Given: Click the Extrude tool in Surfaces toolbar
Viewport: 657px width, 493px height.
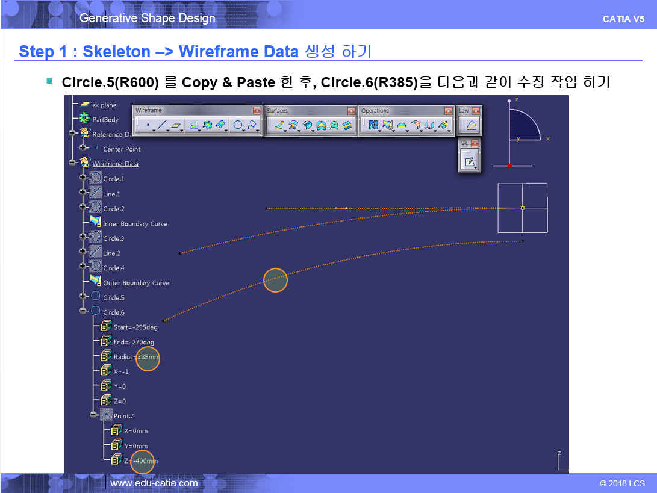Looking at the screenshot, I should pyautogui.click(x=279, y=126).
